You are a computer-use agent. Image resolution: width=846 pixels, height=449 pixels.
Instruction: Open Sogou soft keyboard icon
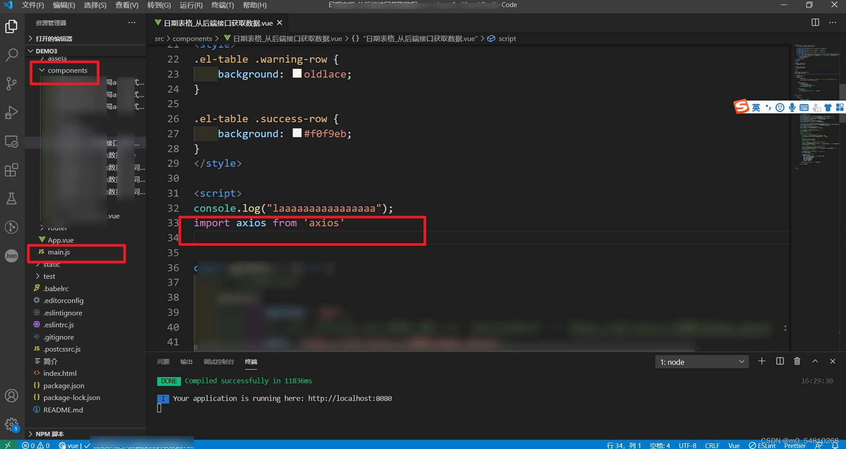(x=804, y=108)
